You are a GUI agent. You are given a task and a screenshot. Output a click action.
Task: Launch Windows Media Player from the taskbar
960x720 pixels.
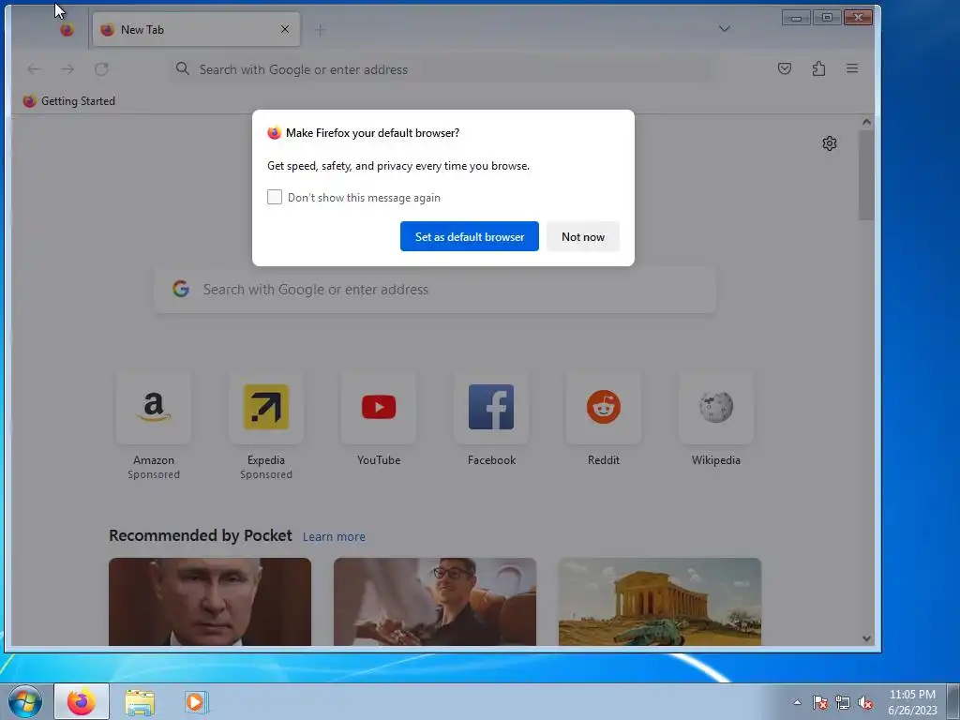pyautogui.click(x=196, y=701)
